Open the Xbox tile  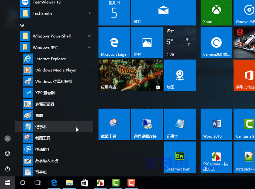coord(216,13)
